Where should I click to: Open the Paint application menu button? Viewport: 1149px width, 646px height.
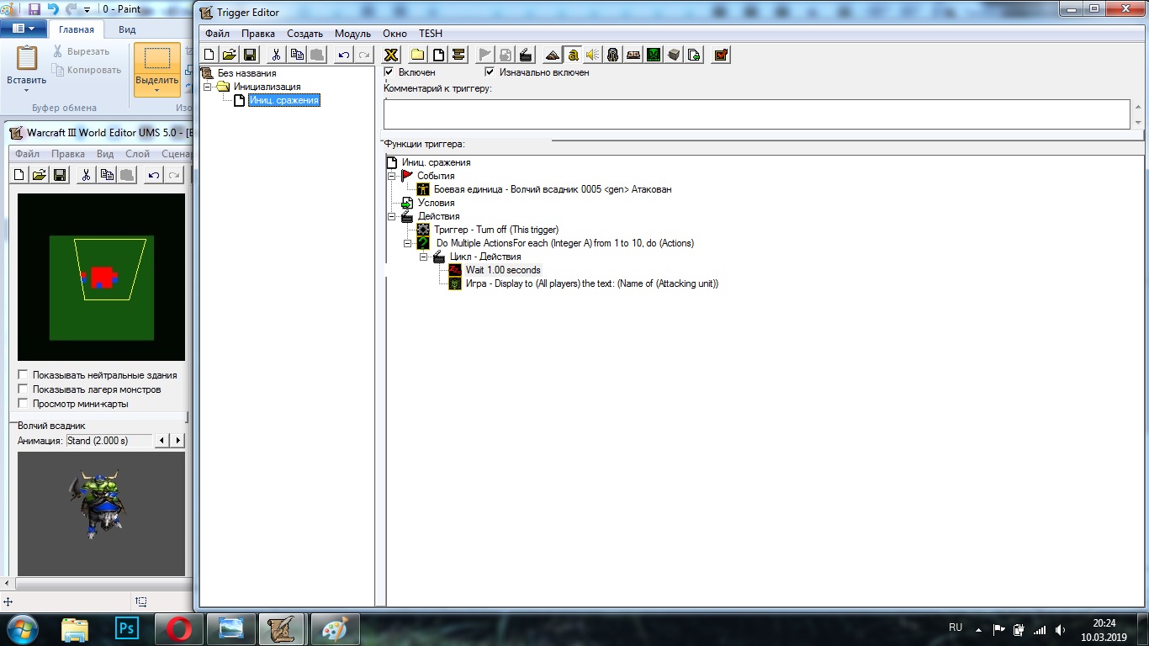(23, 29)
